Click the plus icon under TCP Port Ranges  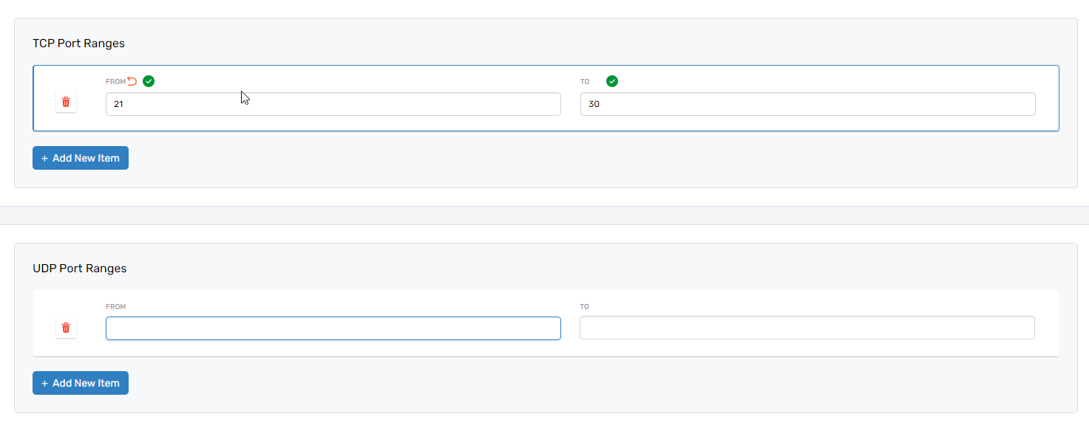(45, 158)
